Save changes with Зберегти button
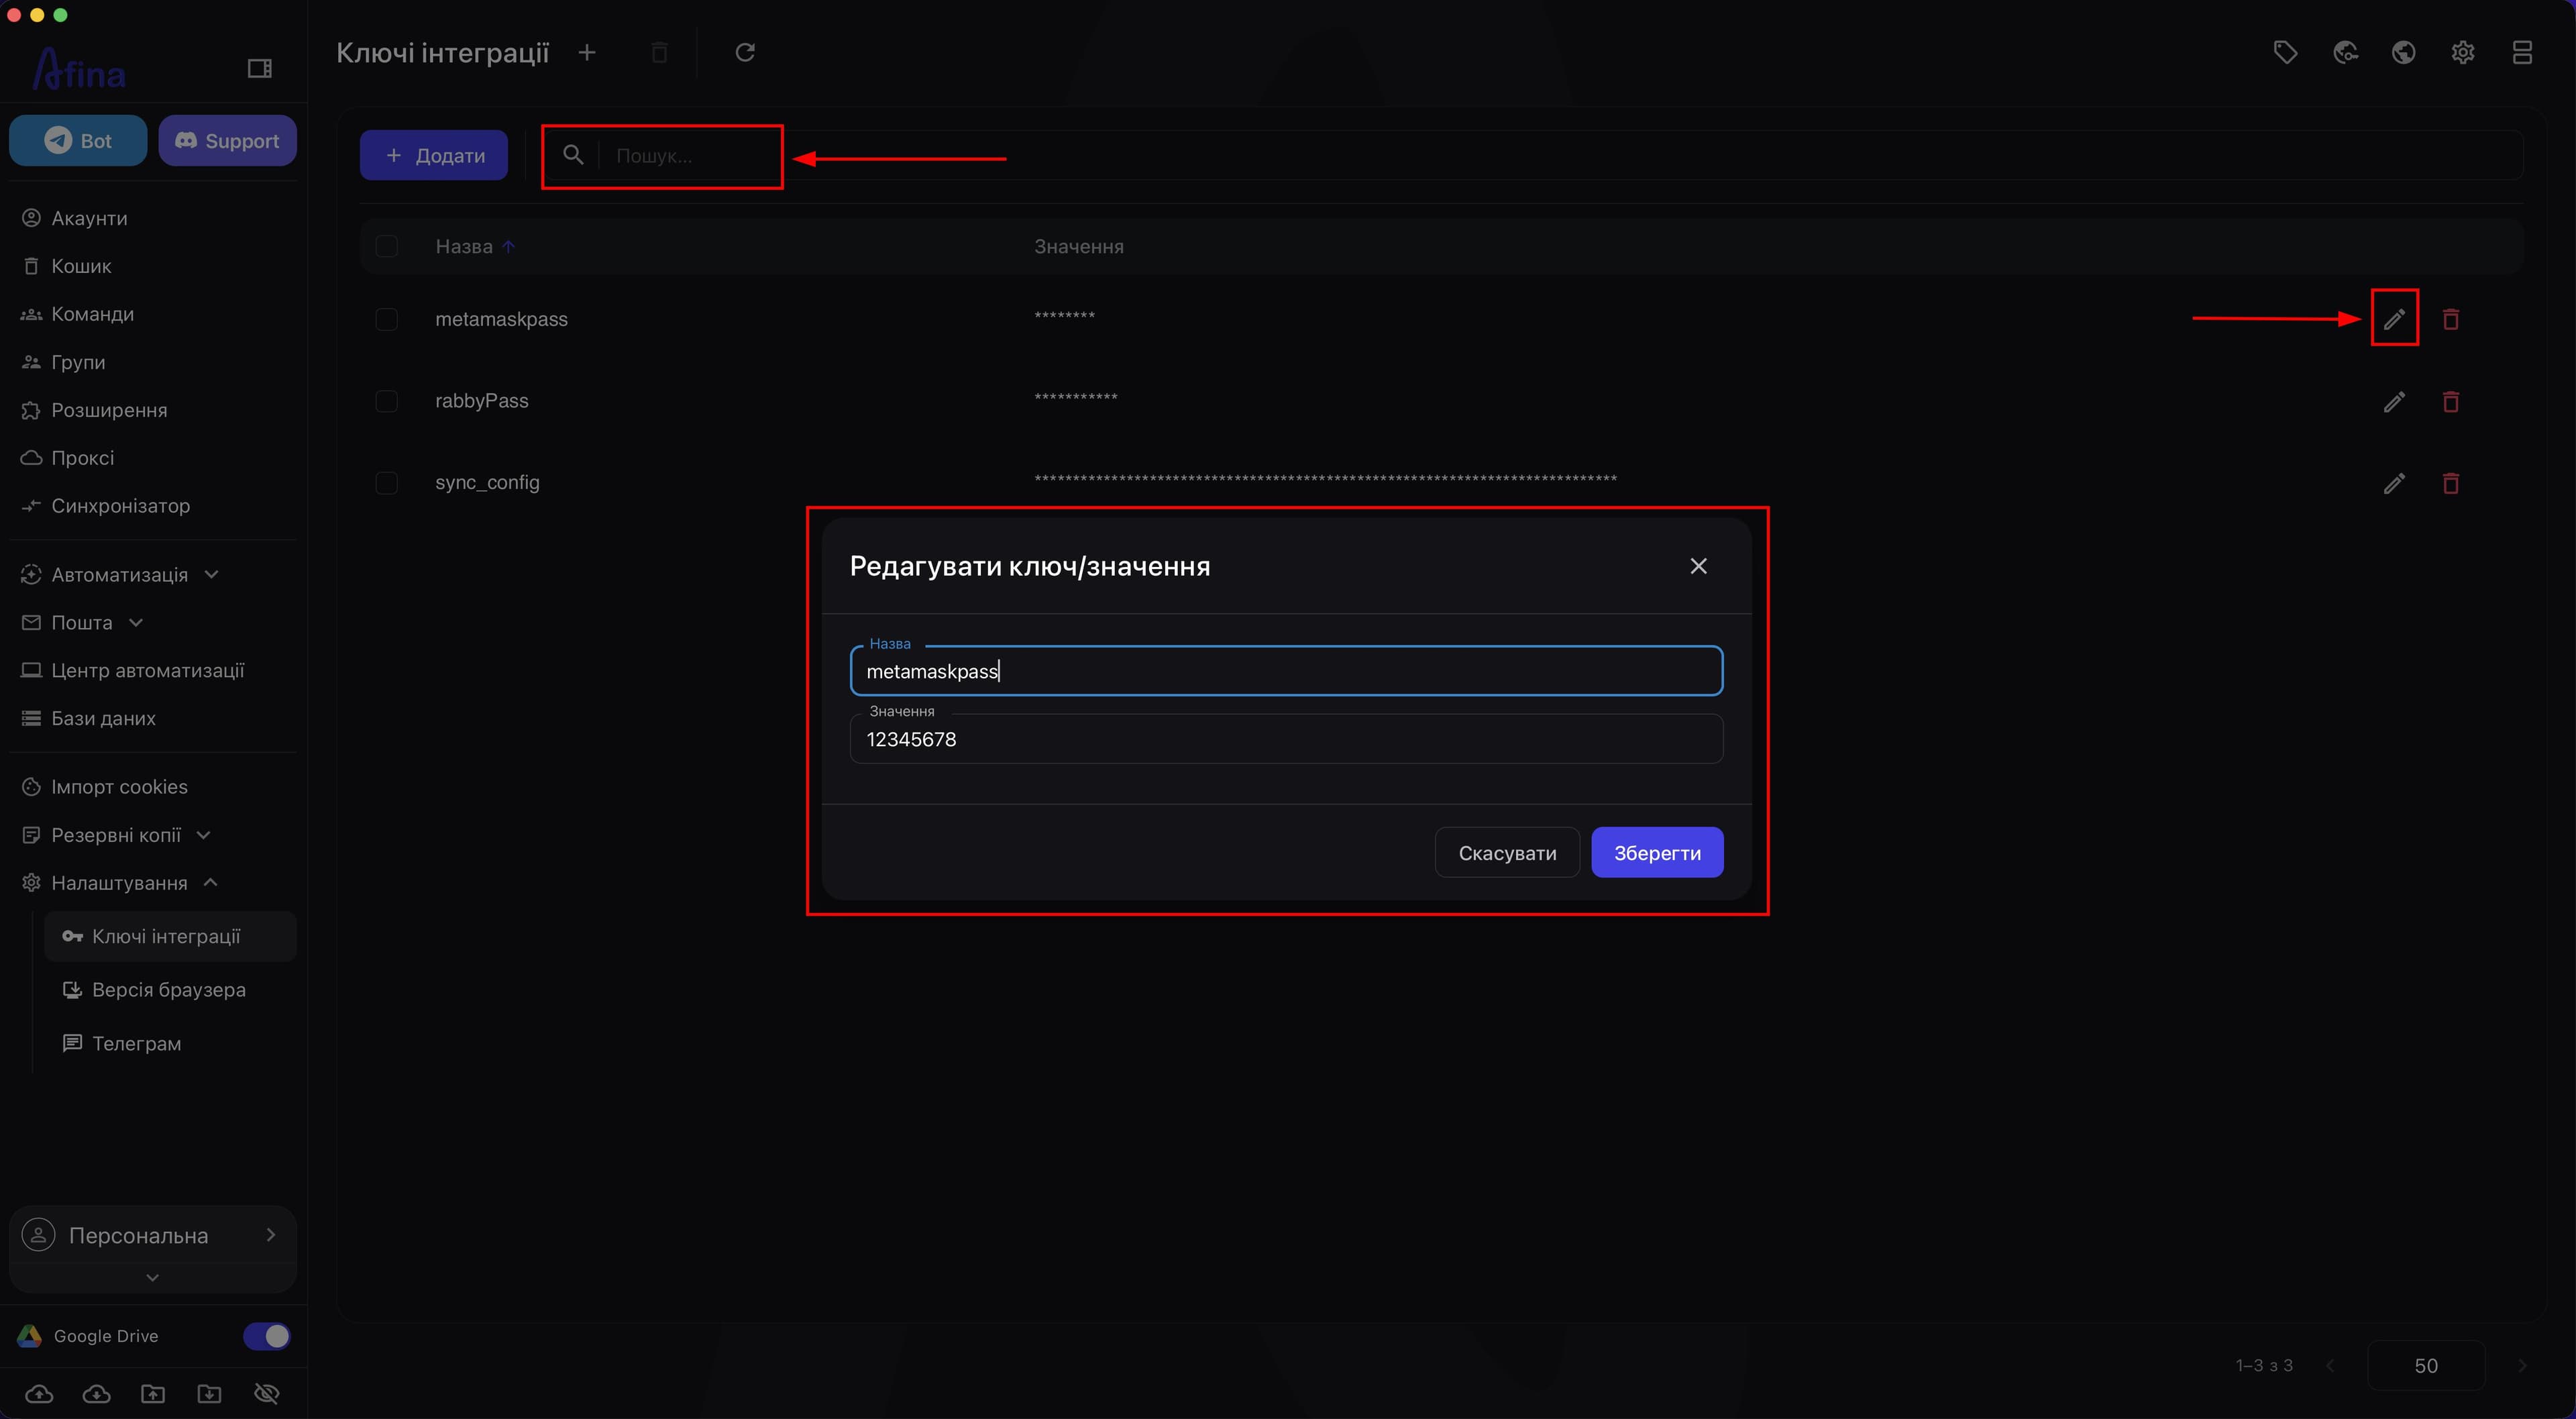The height and width of the screenshot is (1419, 2576). click(x=1657, y=852)
